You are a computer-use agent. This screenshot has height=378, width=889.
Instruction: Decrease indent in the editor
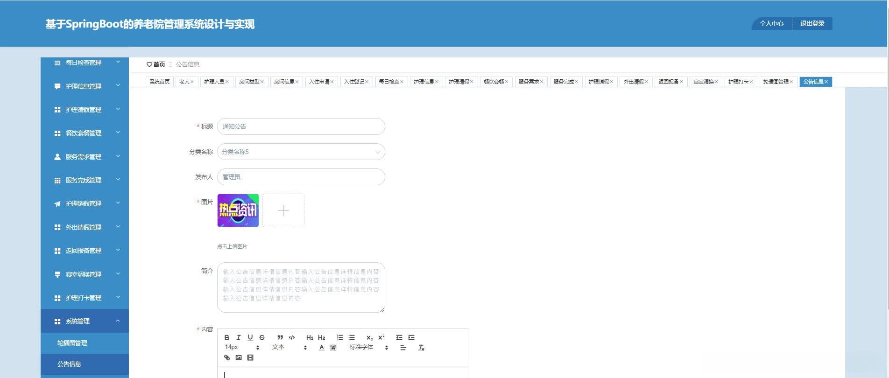click(399, 337)
